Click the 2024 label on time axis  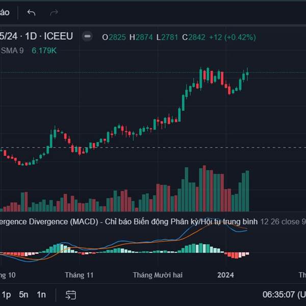coord(225,275)
